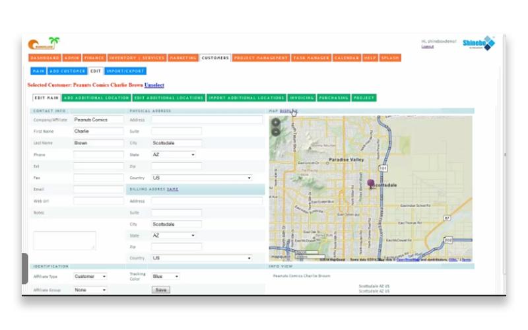Click the Email input field
The width and height of the screenshot is (528, 330).
98,189
